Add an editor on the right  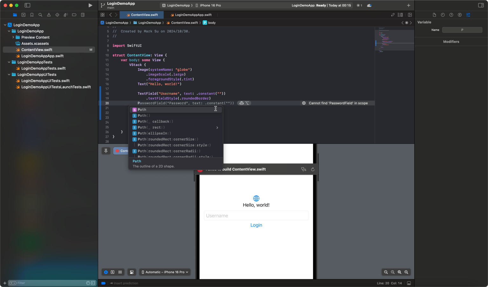(410, 15)
